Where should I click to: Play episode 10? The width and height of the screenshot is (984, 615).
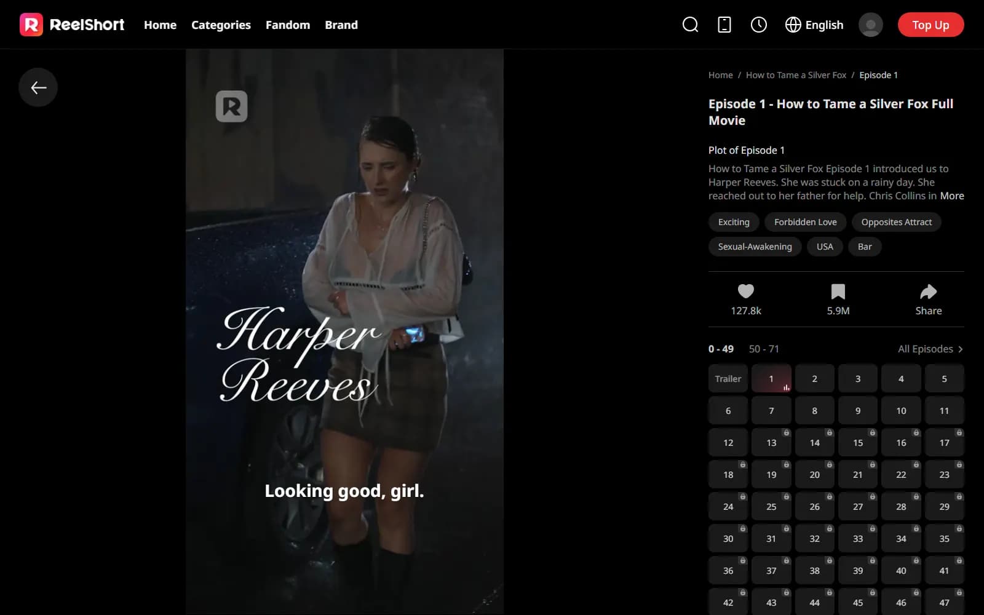tap(901, 411)
